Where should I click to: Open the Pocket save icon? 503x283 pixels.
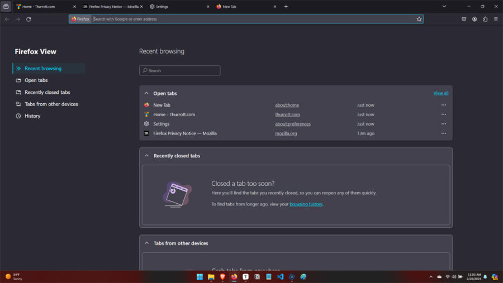(464, 19)
